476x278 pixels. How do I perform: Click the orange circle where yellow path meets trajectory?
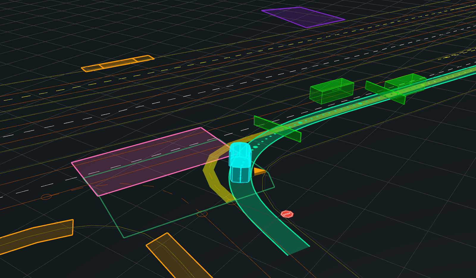click(x=231, y=202)
